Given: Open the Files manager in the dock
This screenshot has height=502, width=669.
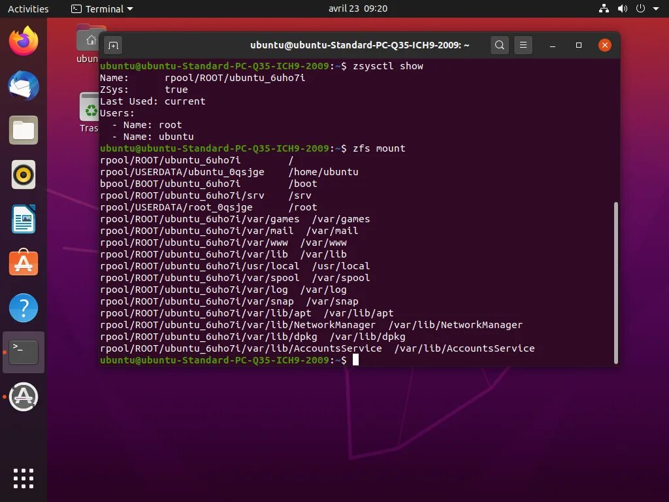Looking at the screenshot, I should pyautogui.click(x=24, y=130).
